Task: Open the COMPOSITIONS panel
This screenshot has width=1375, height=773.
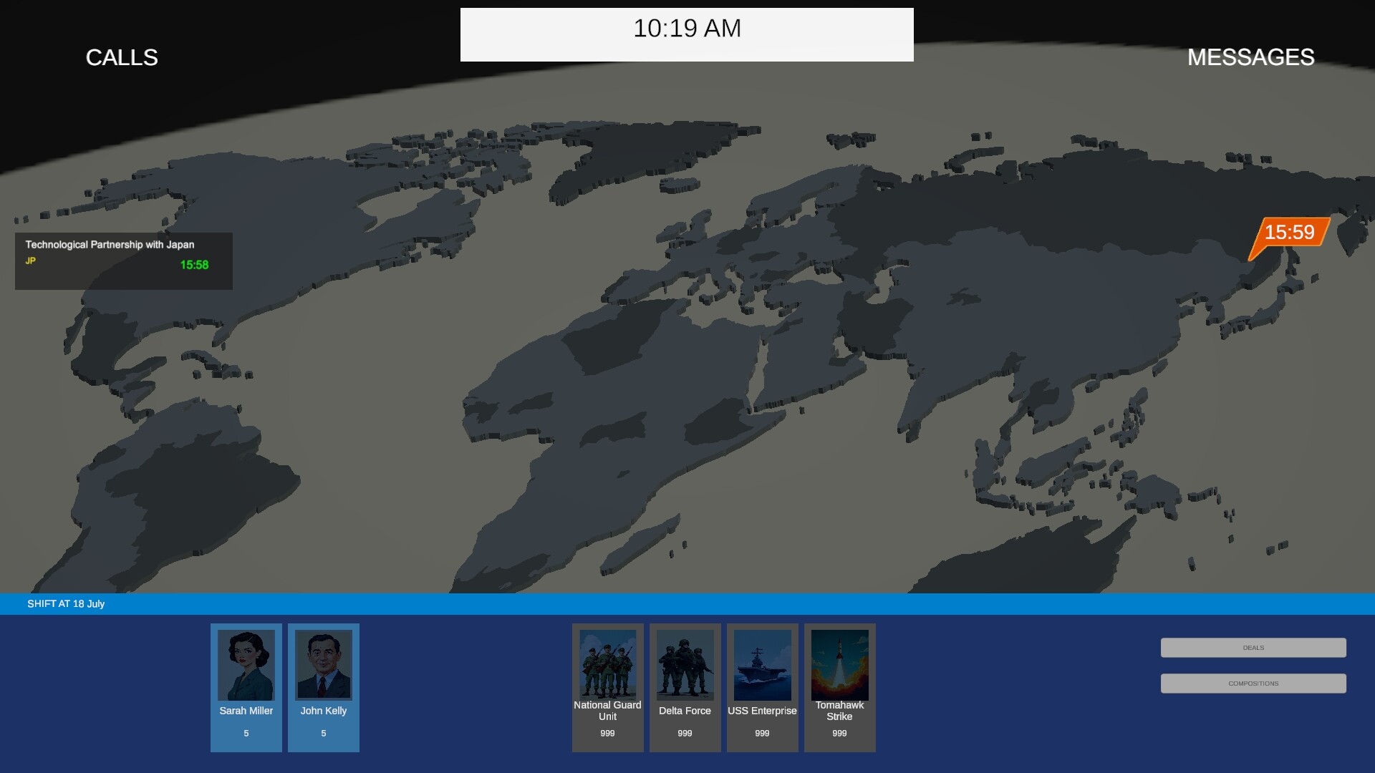Action: pos(1252,683)
